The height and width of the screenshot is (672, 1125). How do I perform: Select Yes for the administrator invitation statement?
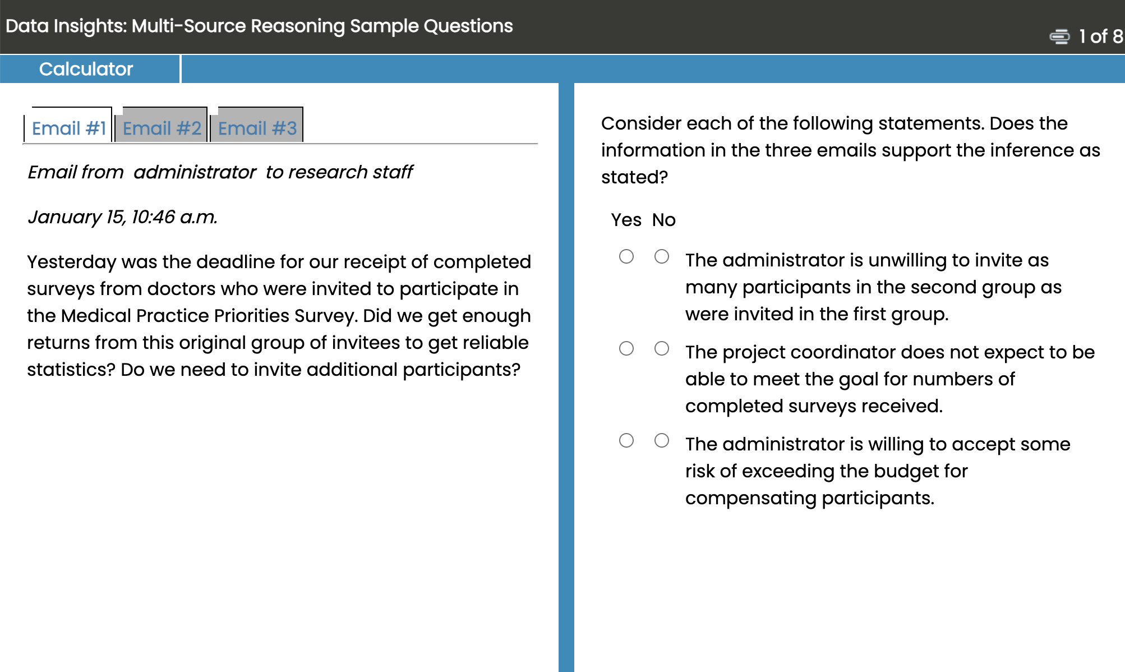(626, 256)
